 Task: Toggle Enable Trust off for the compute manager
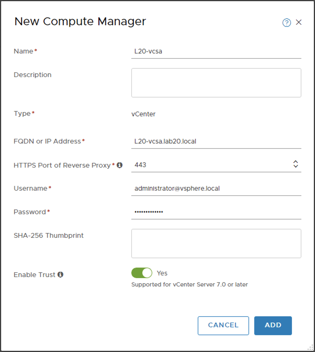click(142, 273)
